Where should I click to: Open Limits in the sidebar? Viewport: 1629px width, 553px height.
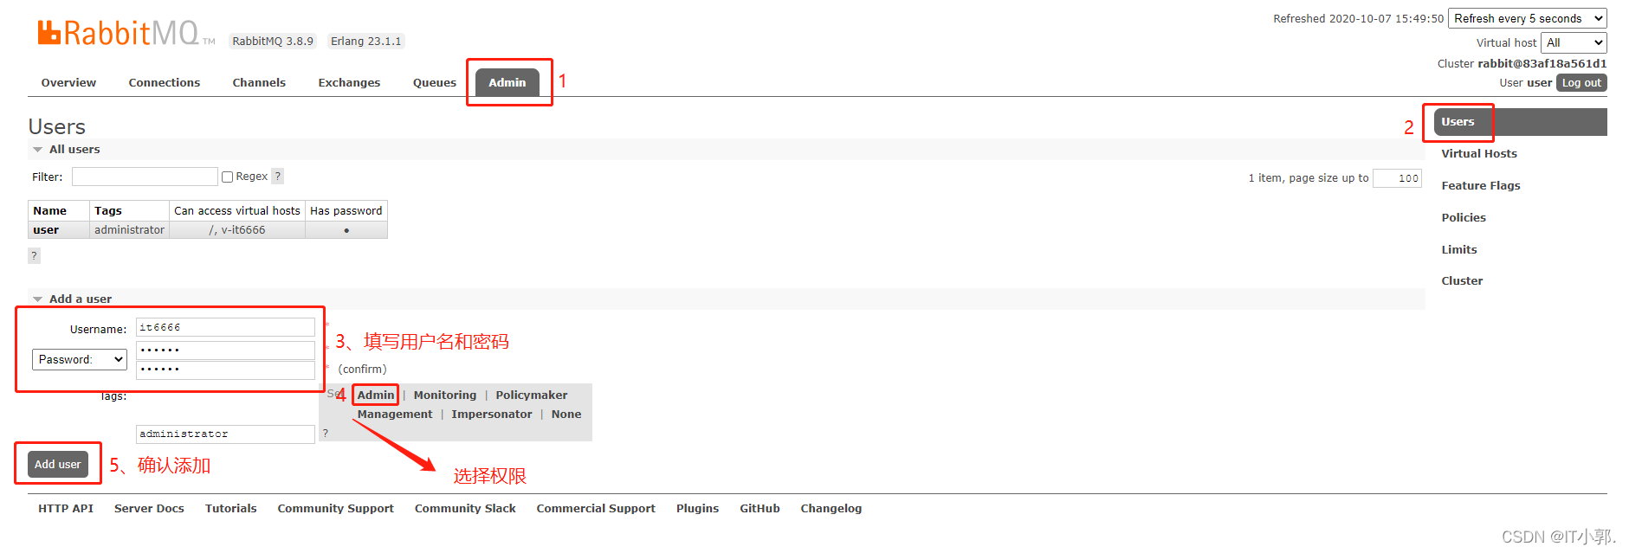[1459, 250]
